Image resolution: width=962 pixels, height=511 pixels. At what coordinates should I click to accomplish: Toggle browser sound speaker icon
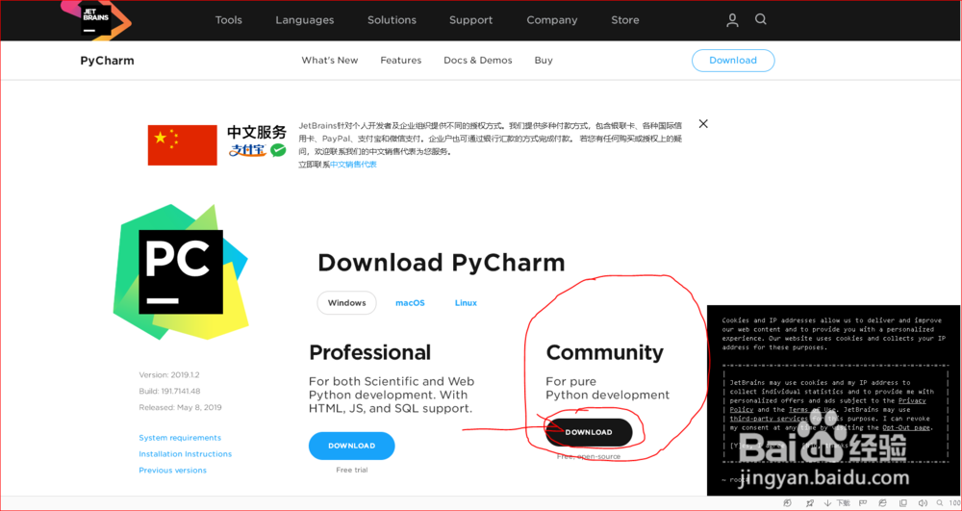[923, 503]
